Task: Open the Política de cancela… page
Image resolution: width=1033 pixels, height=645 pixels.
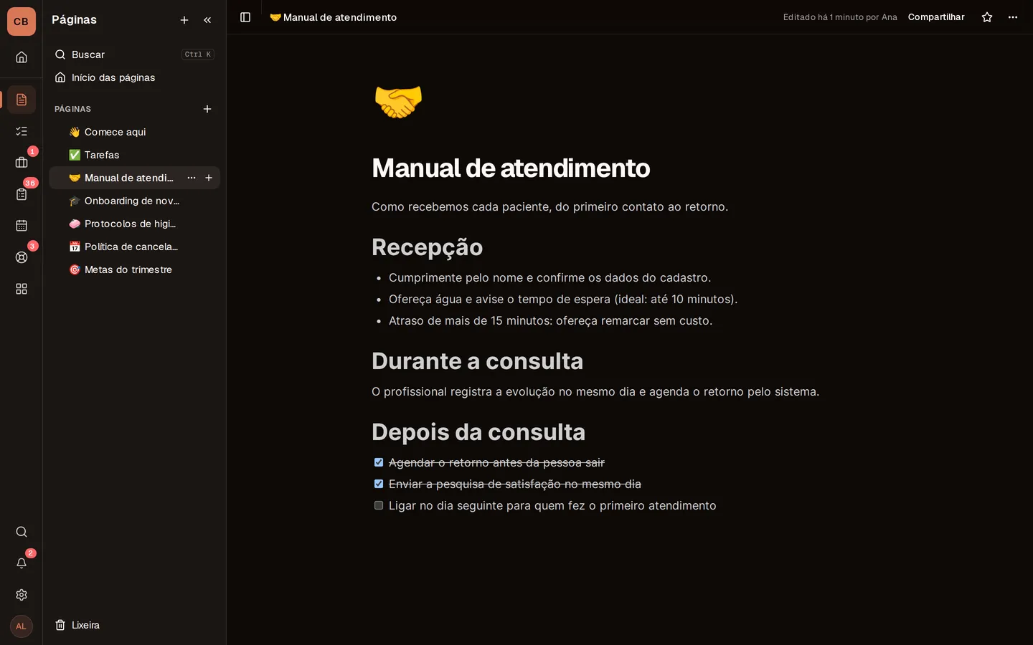Action: coord(135,247)
